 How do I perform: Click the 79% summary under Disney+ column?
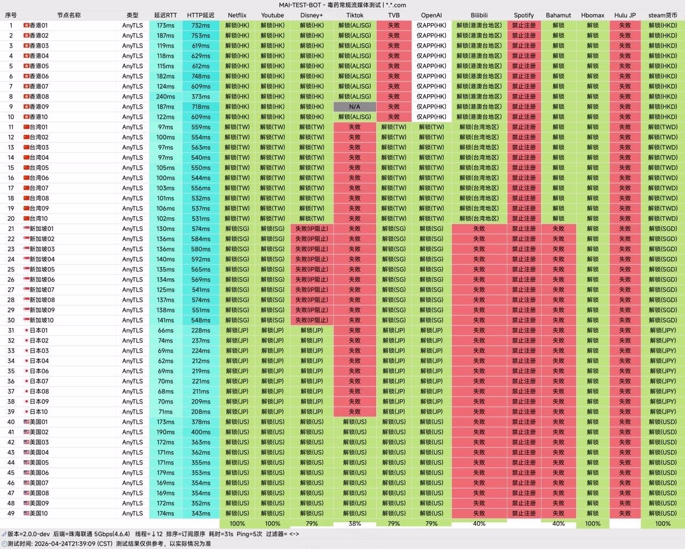click(311, 523)
